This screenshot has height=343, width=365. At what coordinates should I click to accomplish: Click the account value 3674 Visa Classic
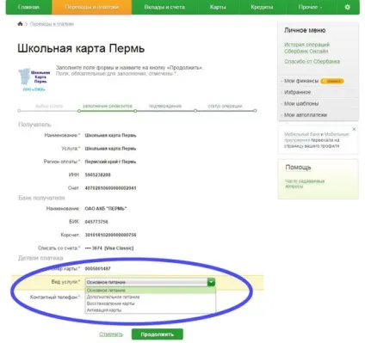point(109,248)
